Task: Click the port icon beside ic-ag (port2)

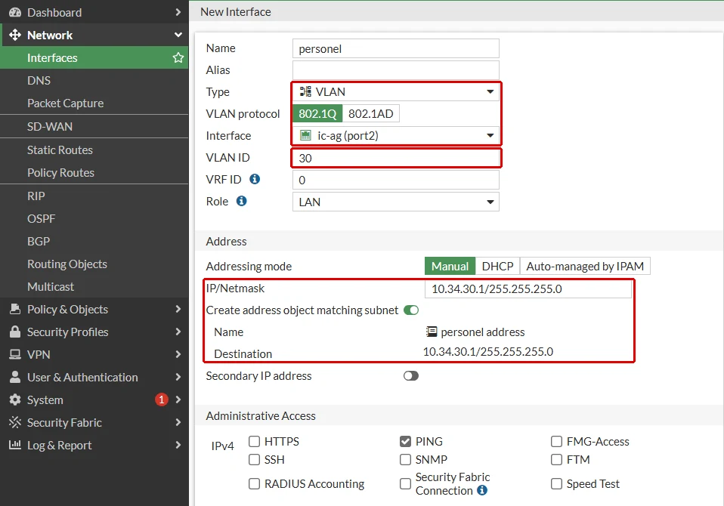Action: [305, 135]
